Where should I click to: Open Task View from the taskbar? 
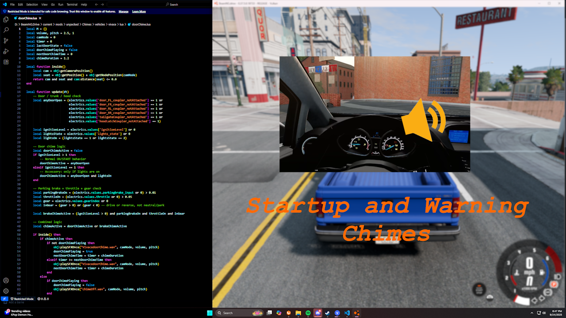(x=269, y=313)
